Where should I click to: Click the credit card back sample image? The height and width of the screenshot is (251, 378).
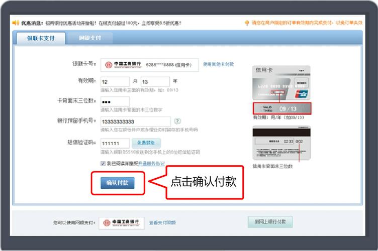pyautogui.click(x=281, y=143)
